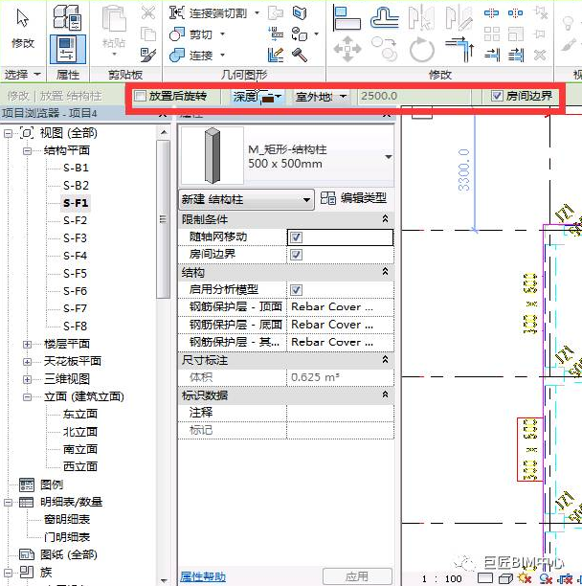This screenshot has width=582, height=586.
Task: Toggle 启用分析模型 checkbox
Action: point(296,290)
